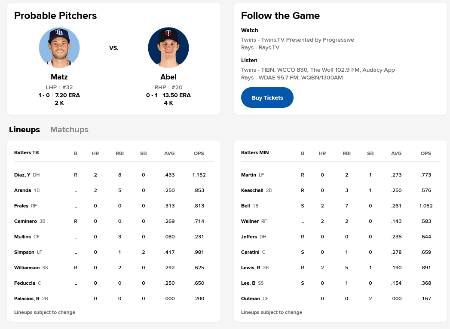
Task: Click Keaschall in Twins lineup
Action: click(x=252, y=190)
